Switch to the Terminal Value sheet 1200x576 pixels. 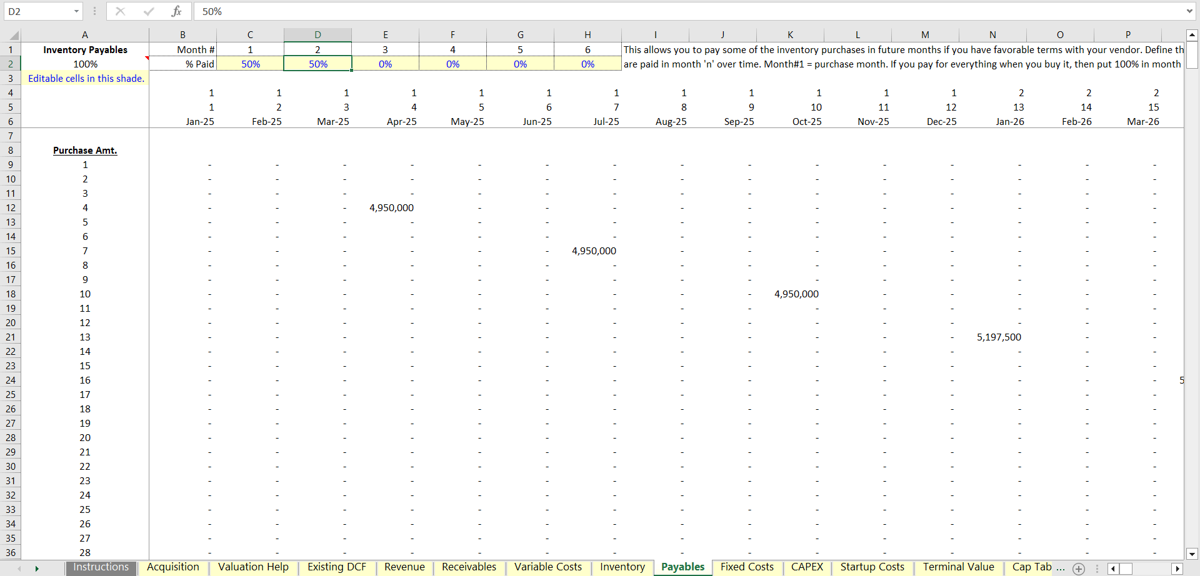coord(958,567)
